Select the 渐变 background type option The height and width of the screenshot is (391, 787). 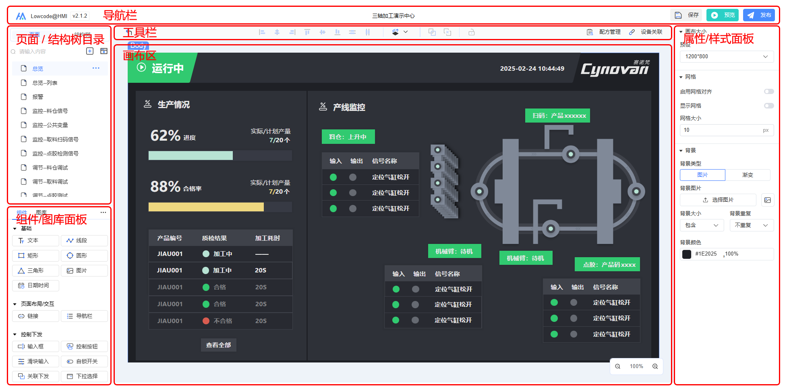748,175
